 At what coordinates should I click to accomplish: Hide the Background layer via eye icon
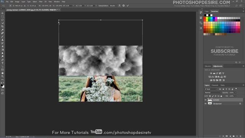pyautogui.click(x=206, y=103)
